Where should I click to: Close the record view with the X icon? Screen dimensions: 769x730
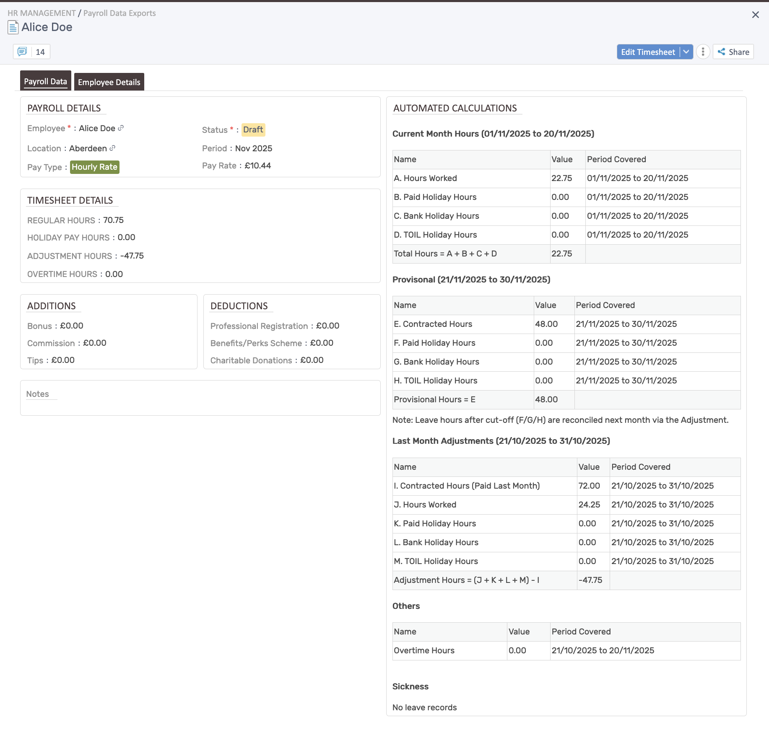[756, 15]
